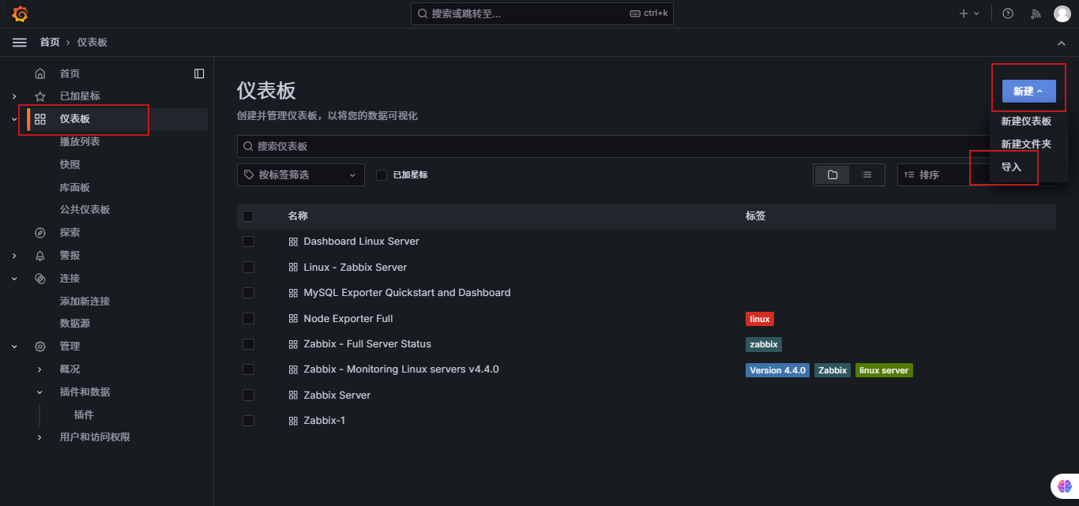Click the magnifier icon in 搜索仪表板 field
The width and height of the screenshot is (1079, 506).
pos(249,147)
